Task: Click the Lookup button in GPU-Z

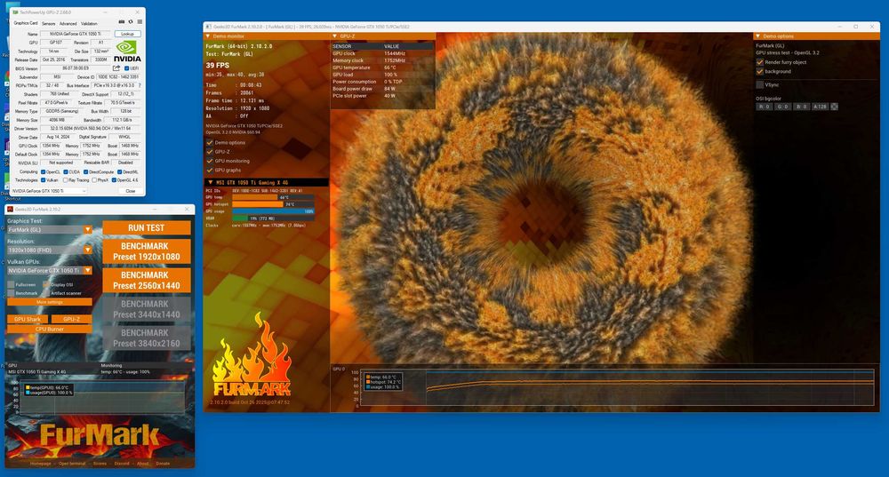Action: pos(127,34)
